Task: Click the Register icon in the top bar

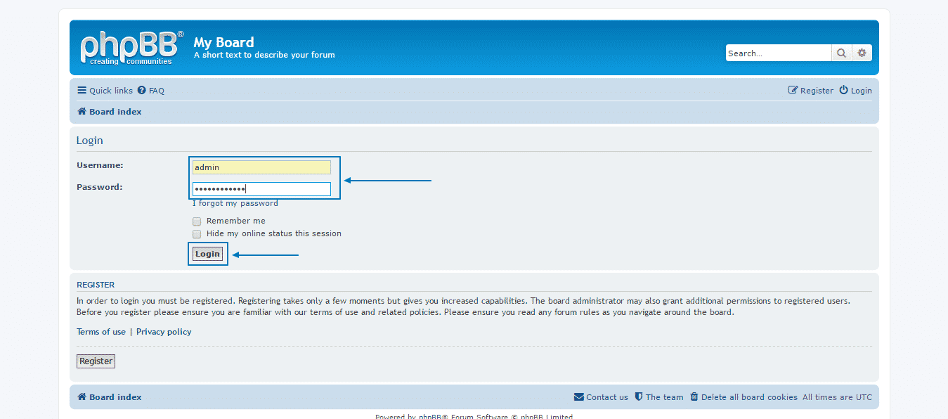Action: point(793,90)
